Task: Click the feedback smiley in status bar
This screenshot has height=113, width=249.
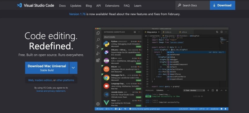Action: [x=222, y=109]
